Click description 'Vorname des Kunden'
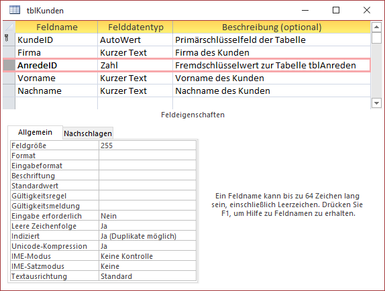 (x=272, y=78)
